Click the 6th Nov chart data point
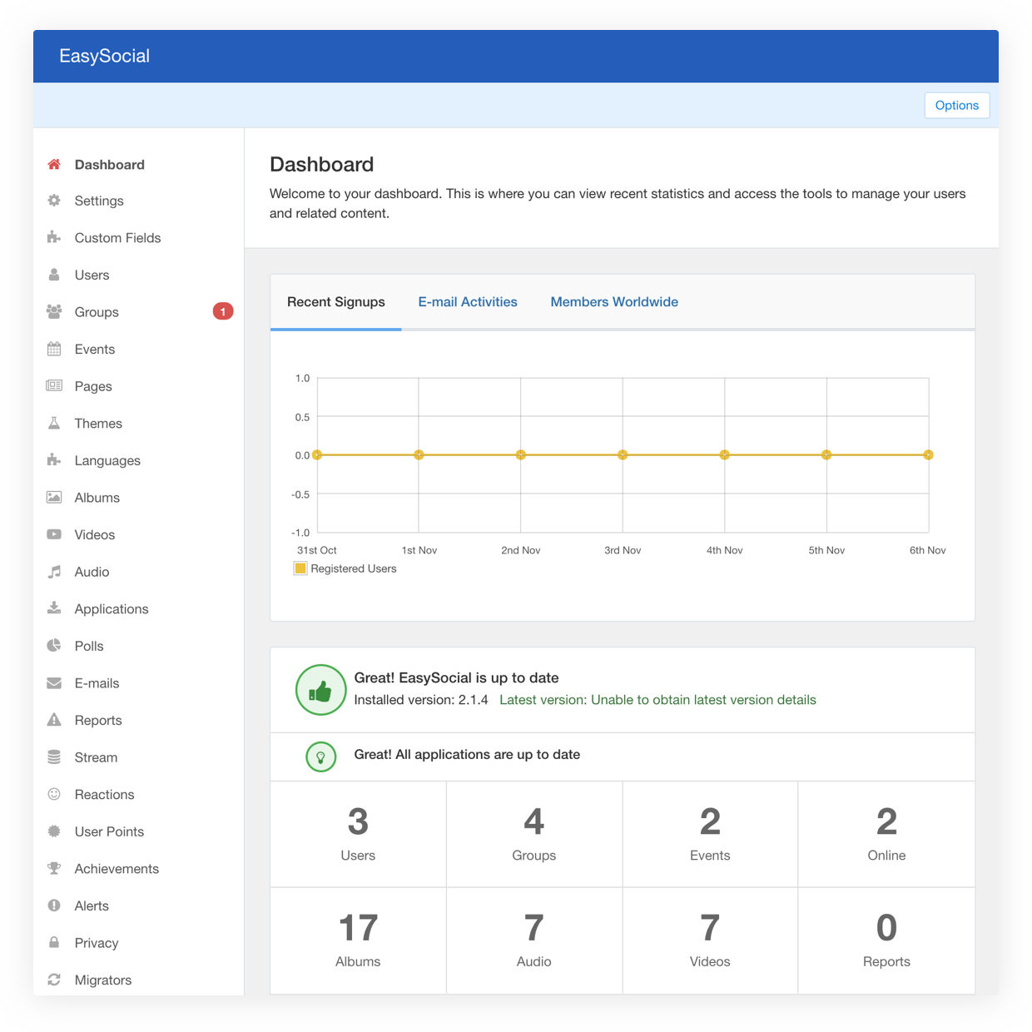Viewport: 1032px width, 1032px height. (x=928, y=455)
